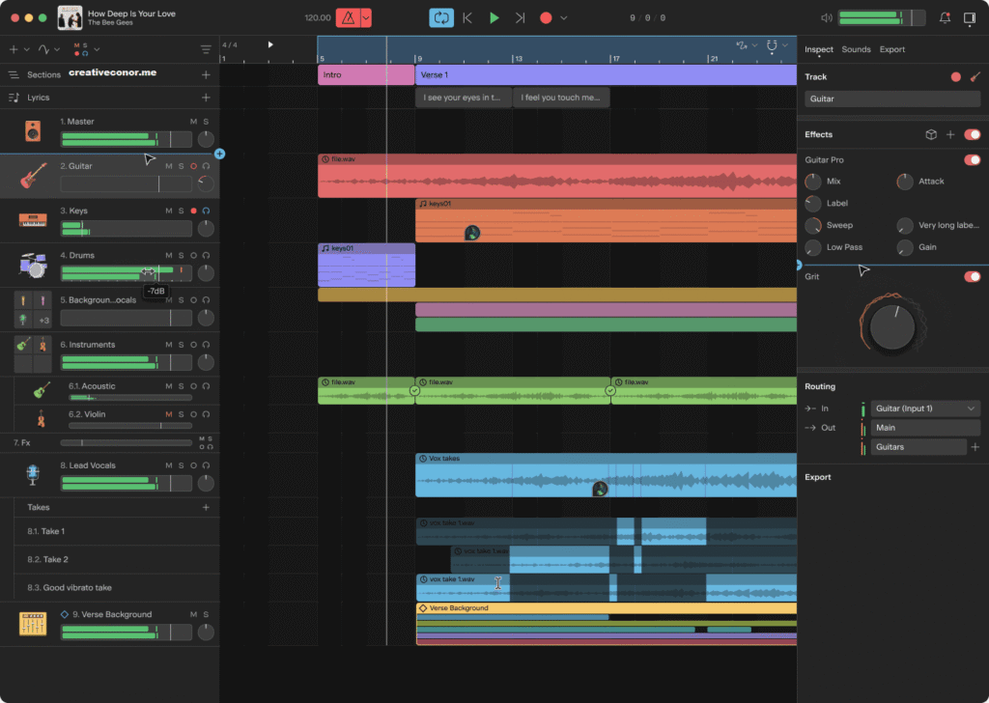Arm recording on the Guitar track

pyautogui.click(x=193, y=166)
